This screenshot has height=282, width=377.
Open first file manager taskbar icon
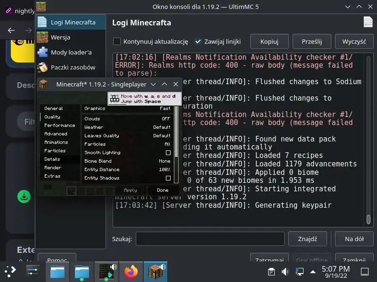[57, 272]
